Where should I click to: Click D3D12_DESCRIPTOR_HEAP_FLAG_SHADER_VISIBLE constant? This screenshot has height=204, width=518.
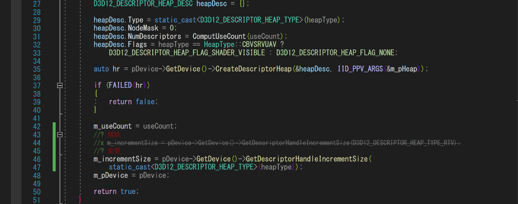click(187, 53)
